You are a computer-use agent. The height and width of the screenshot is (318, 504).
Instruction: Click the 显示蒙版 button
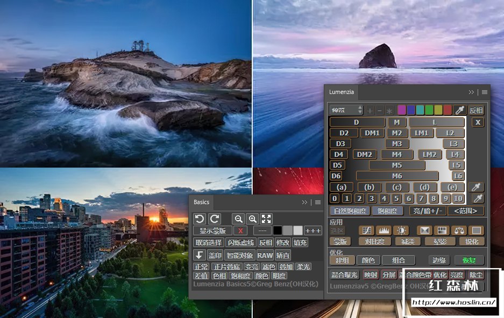pos(213,230)
